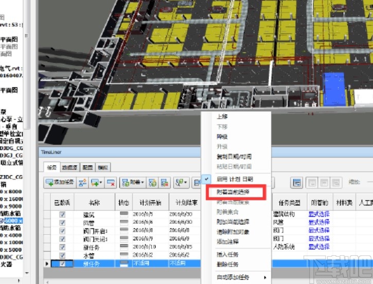This screenshot has width=373, height=284.
Task: Choose 删除任务 in the context menu
Action: (x=227, y=264)
